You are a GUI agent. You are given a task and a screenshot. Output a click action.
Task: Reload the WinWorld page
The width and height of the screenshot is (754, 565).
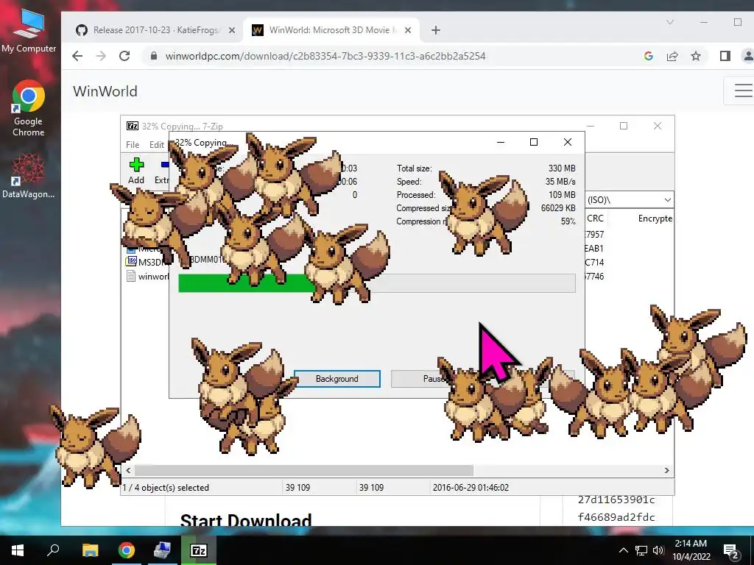pyautogui.click(x=124, y=56)
